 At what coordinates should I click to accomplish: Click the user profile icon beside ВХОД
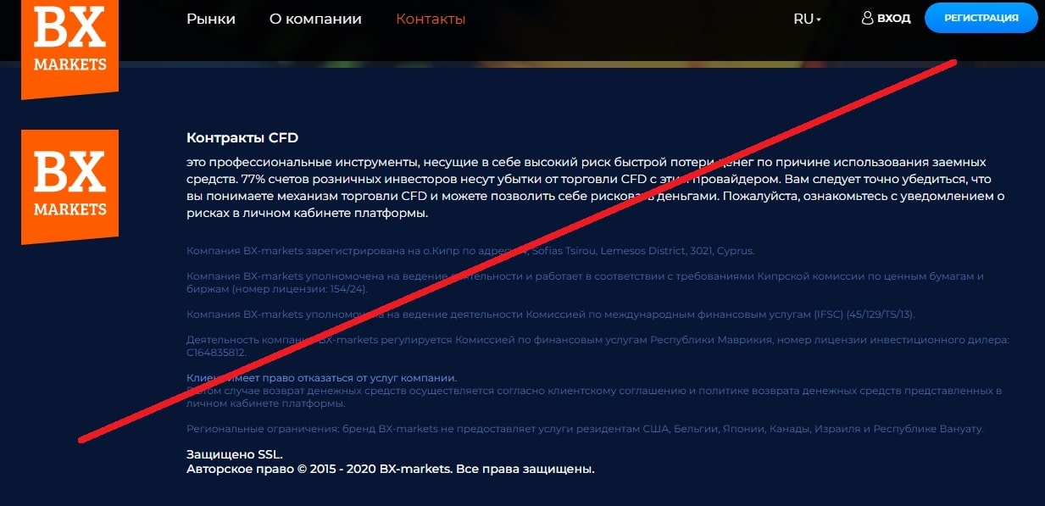click(x=867, y=18)
